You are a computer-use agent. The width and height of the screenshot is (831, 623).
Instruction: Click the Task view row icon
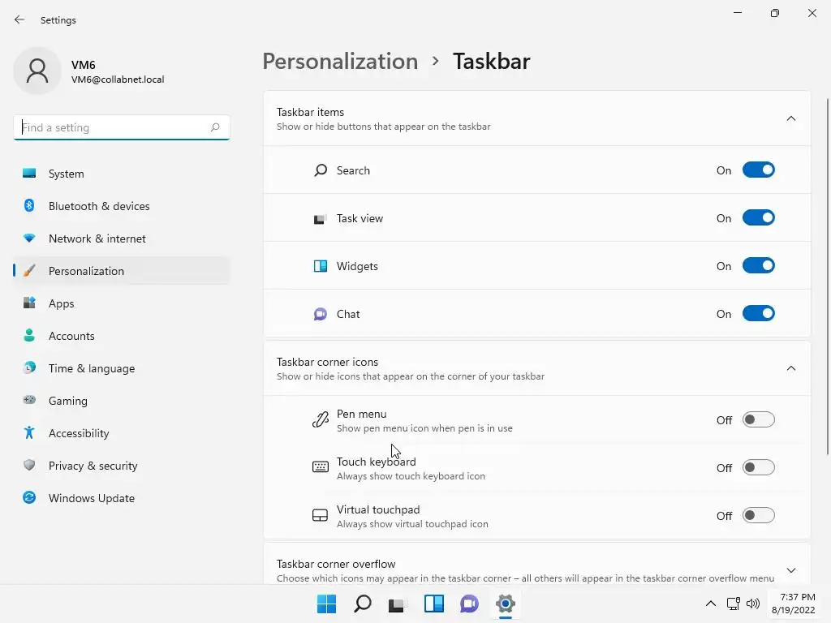tap(320, 219)
